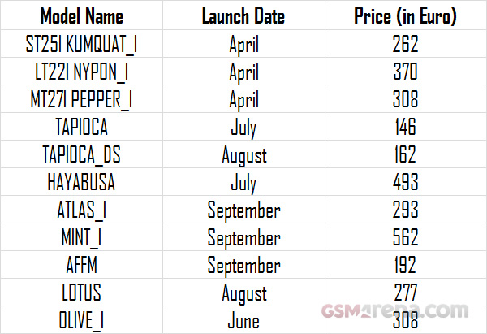Click the HAYABUSA model name
This screenshot has height=334, width=487.
click(81, 182)
